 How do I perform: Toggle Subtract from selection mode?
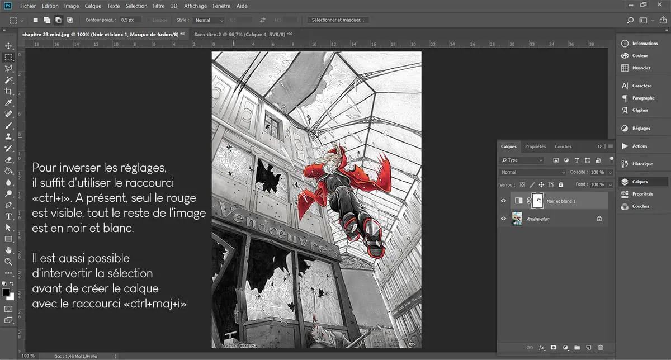coord(58,20)
